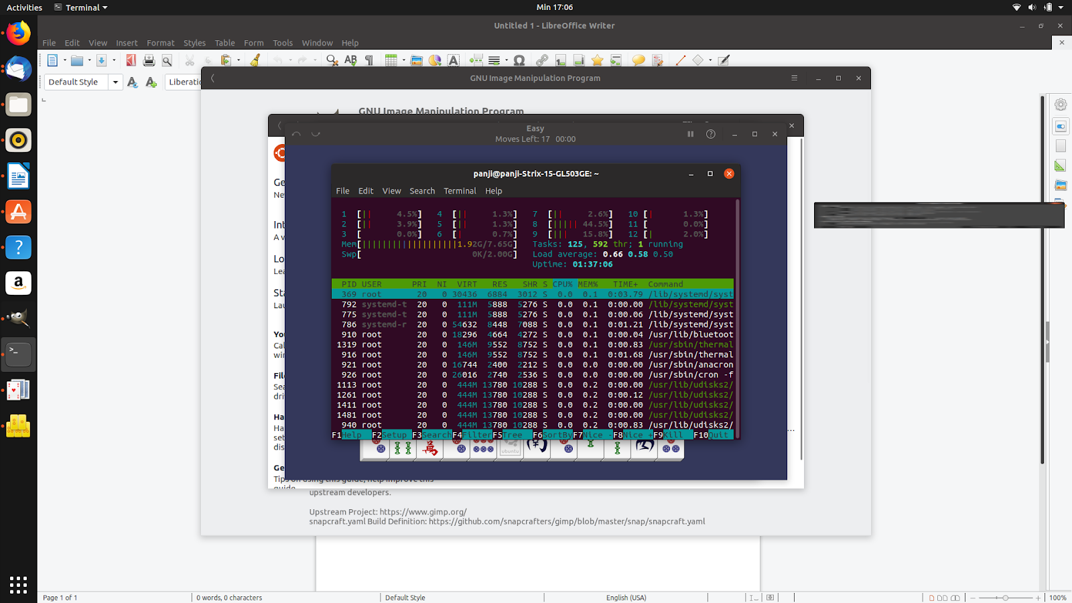Click the gimp.org upstream project link

(x=423, y=512)
